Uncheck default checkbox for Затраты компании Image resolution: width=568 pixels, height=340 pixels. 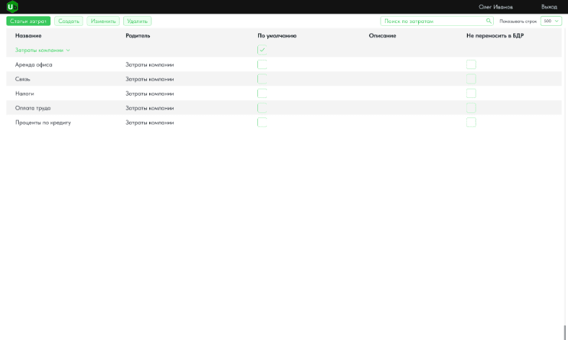(262, 50)
